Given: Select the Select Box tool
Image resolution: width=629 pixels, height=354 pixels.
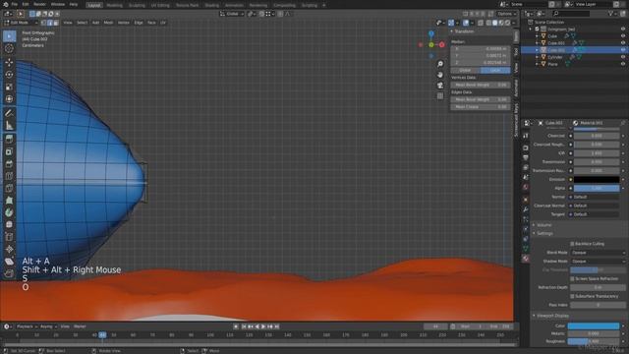Looking at the screenshot, I should (9, 36).
